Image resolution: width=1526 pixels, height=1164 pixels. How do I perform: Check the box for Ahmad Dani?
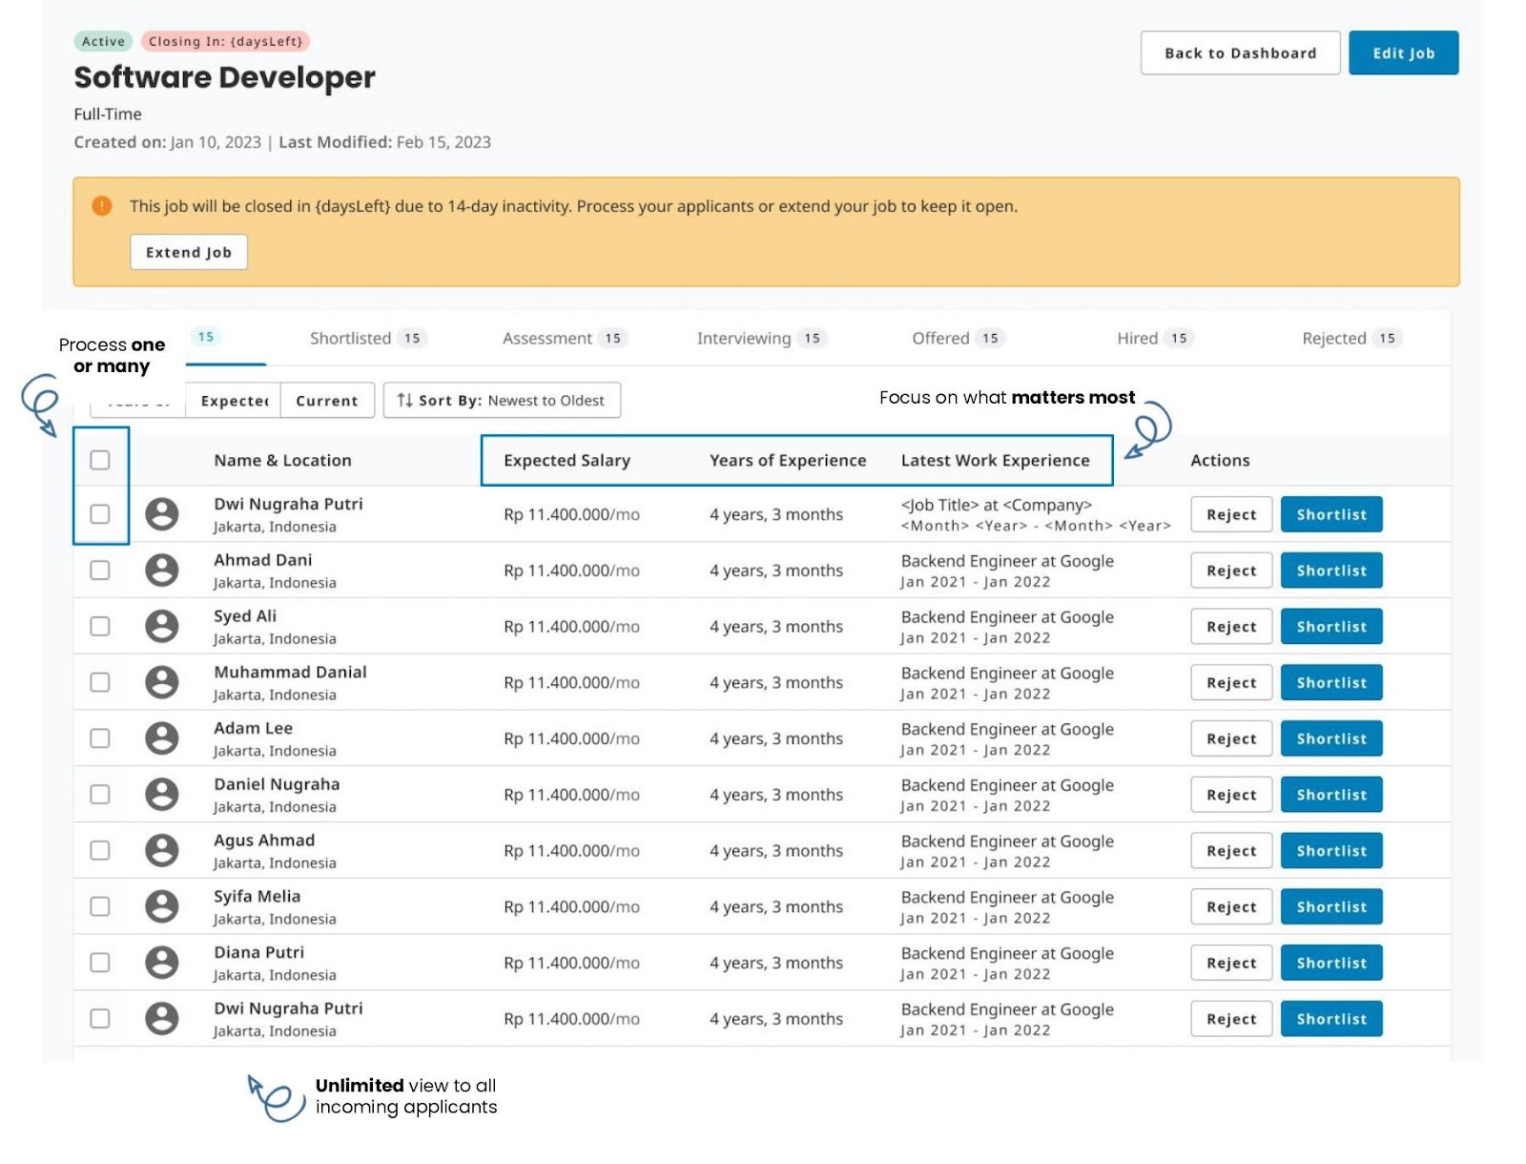pyautogui.click(x=100, y=571)
